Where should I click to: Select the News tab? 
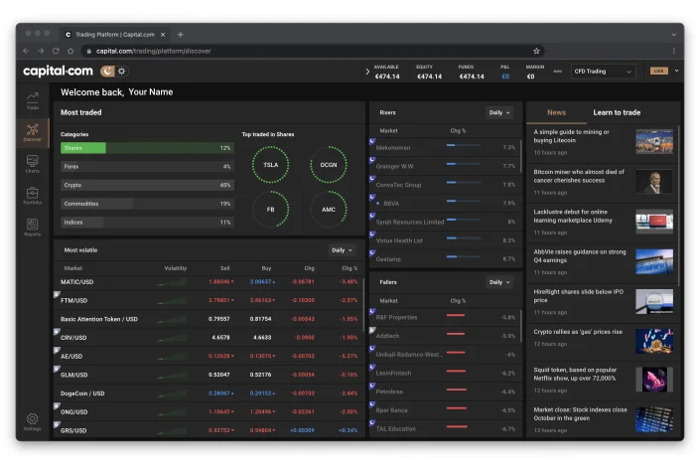[x=556, y=112]
